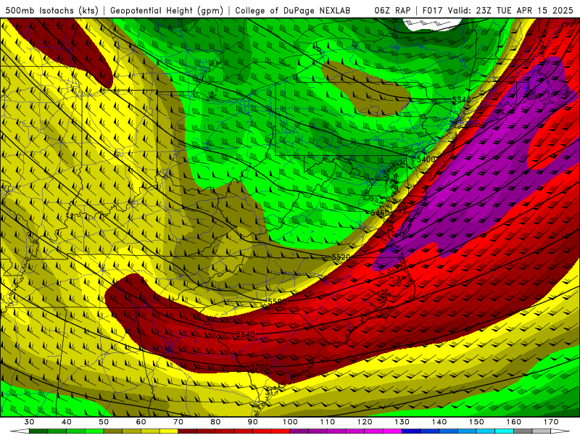
Task: Pick the 5520 geopotential contour label
Action: pos(341,257)
